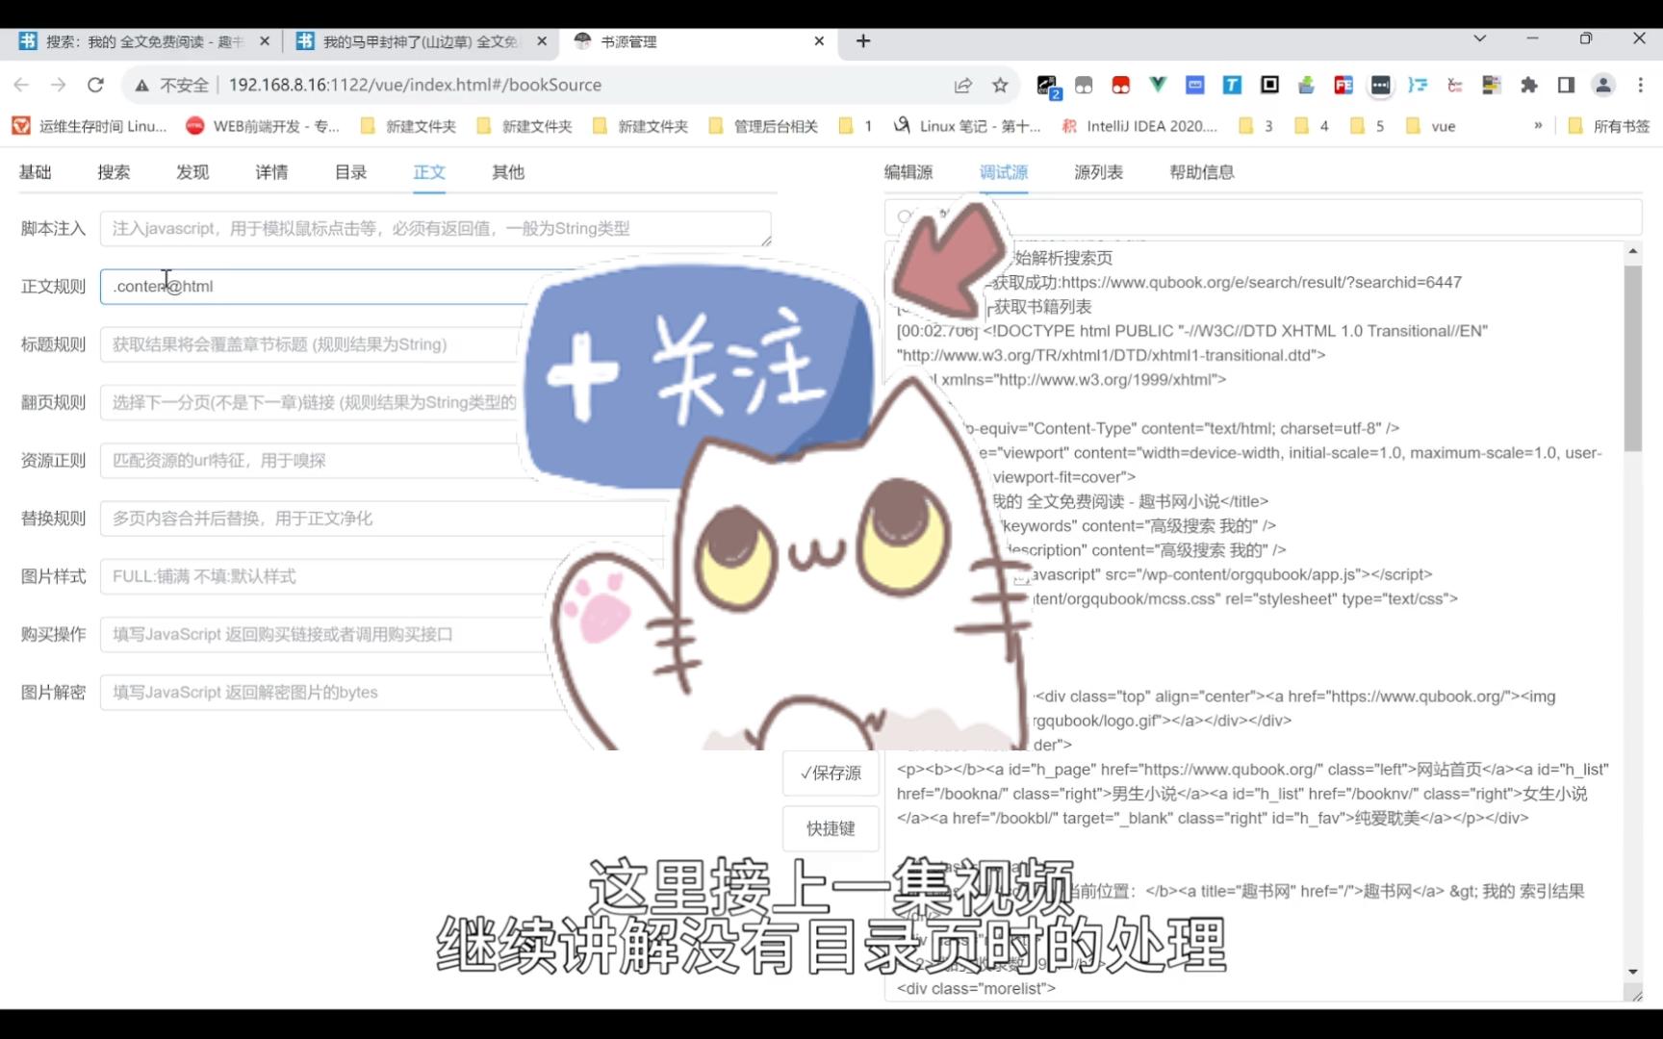Click the '快捷键' button

pos(831,828)
